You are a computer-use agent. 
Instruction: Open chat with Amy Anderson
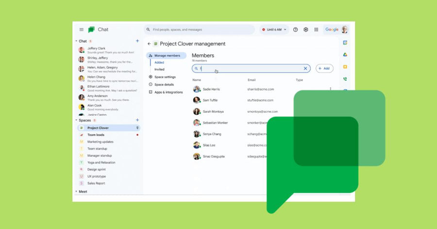108,98
